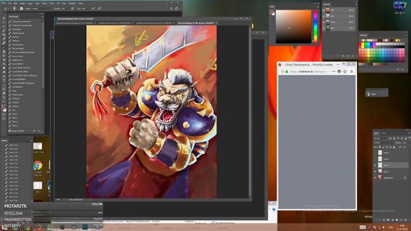
Task: Open Tool Presets panel flyout menu
Action: click(x=42, y=17)
